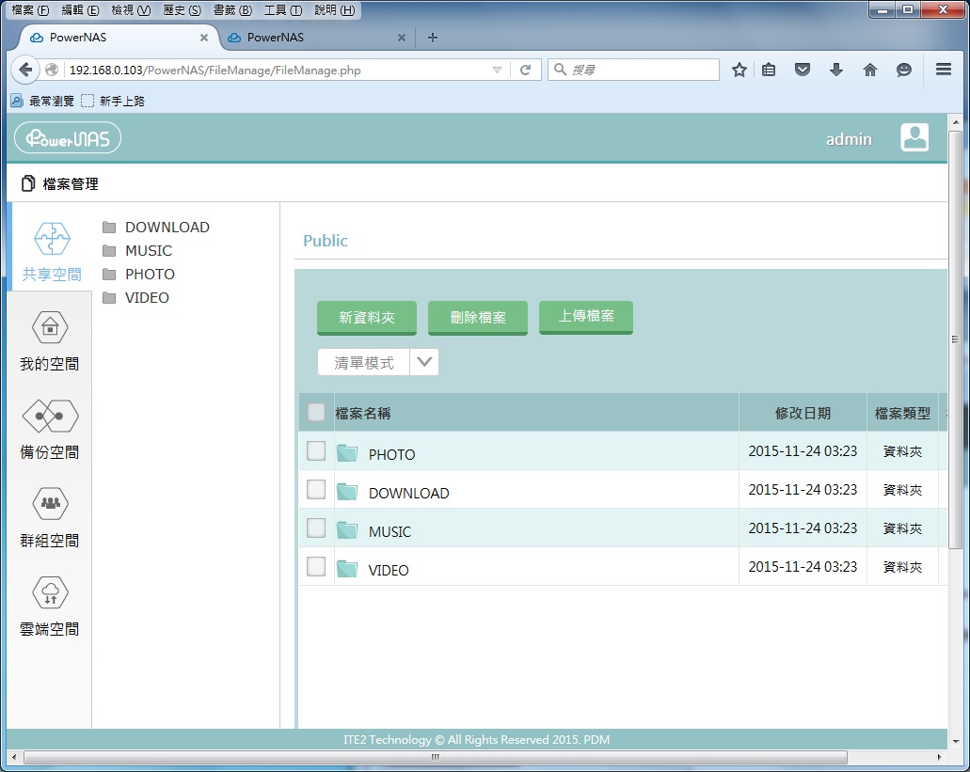The image size is (970, 772).
Task: Click the chat smiley toolbar icon
Action: click(x=904, y=70)
